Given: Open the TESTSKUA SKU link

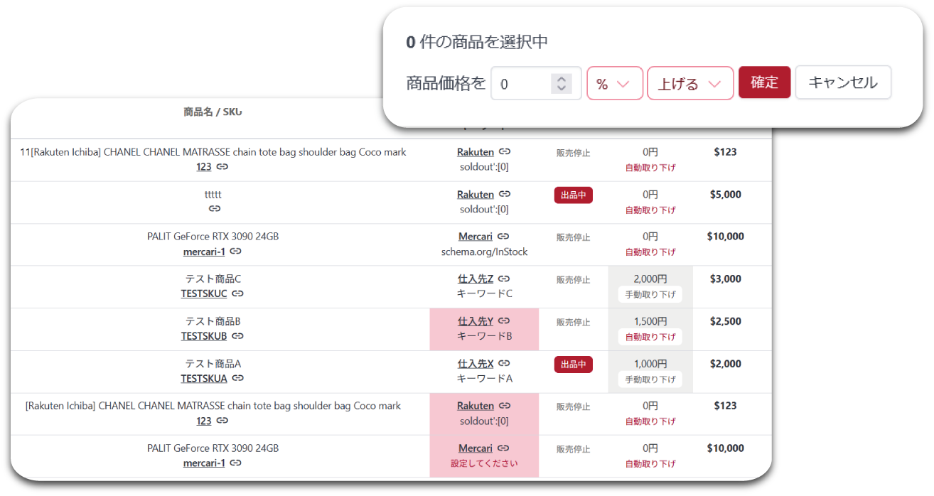Looking at the screenshot, I should (204, 379).
